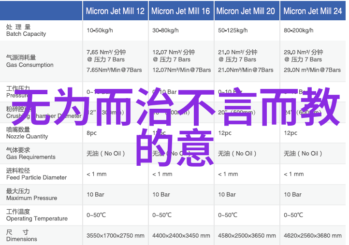Click No Oil cell under Jet Mill 24
This screenshot has width=349, height=245.
coord(303,154)
